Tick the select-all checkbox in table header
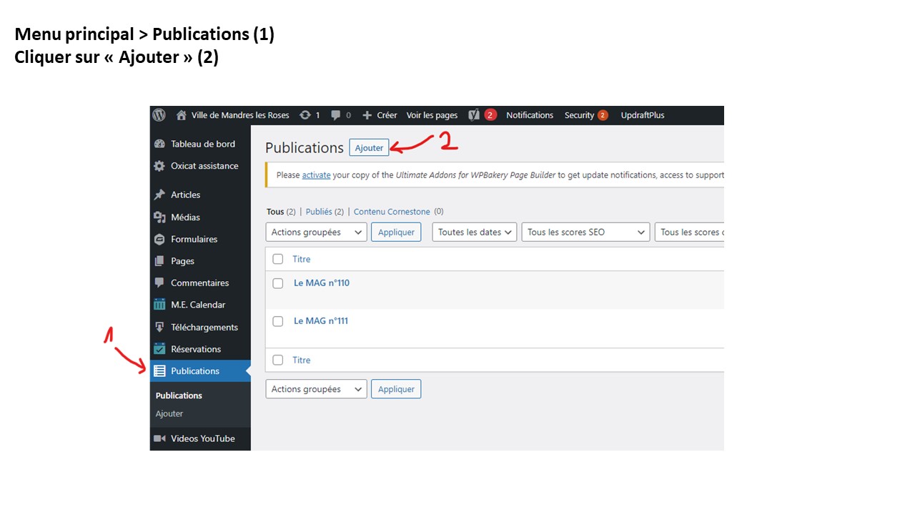This screenshot has width=915, height=515. click(x=278, y=259)
